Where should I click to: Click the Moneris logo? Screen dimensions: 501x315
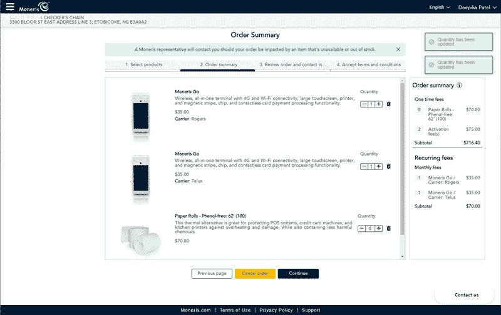point(34,7)
